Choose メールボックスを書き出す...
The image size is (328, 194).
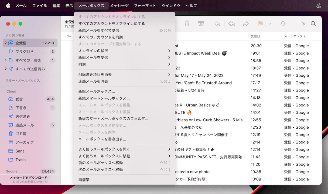[x=124, y=139]
